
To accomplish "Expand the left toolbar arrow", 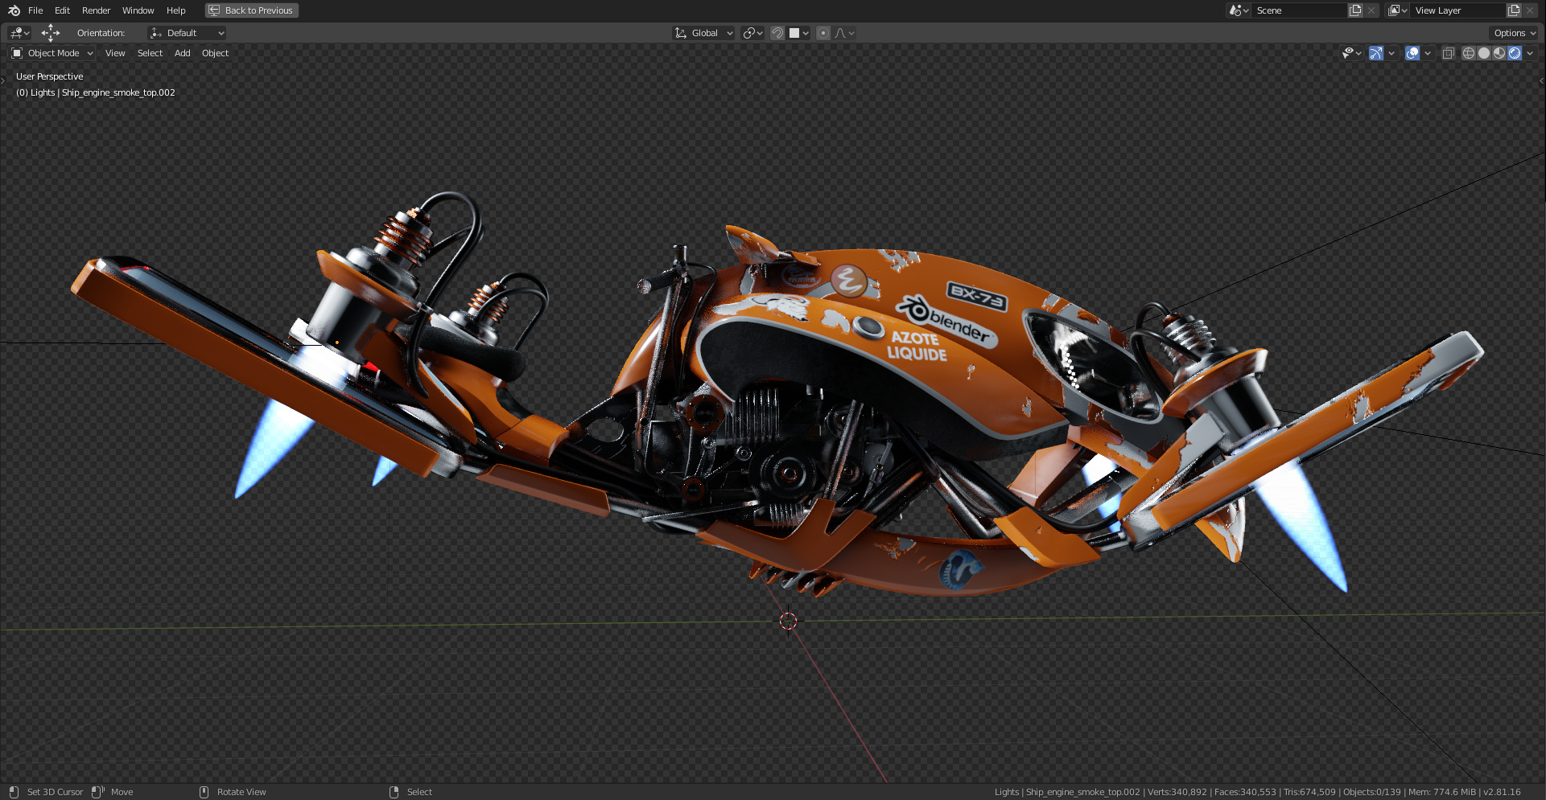I will (3, 80).
